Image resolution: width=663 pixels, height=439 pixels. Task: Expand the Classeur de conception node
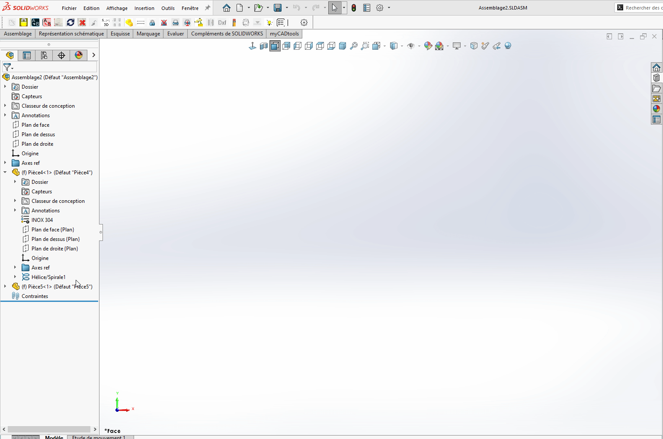pos(5,106)
